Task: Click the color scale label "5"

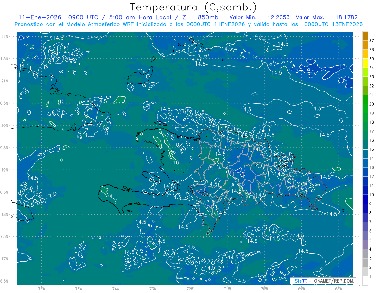Action: tap(370, 240)
